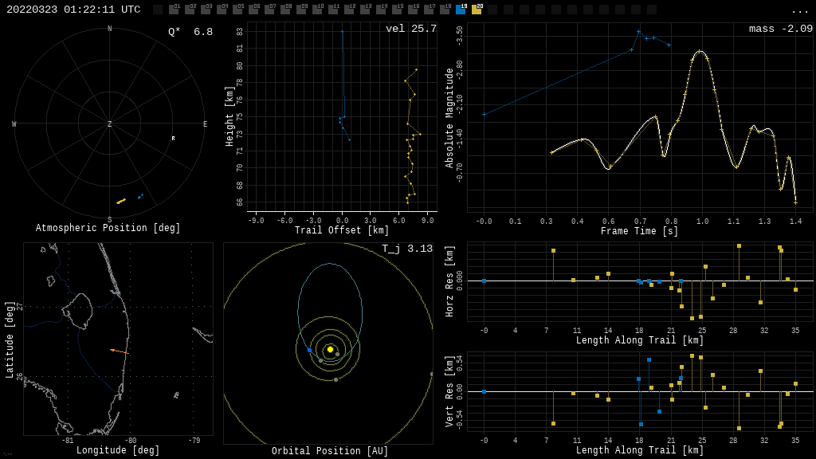Click Length Along Trail label under vertical residuals
This screenshot has height=459, width=816.
coord(640,450)
